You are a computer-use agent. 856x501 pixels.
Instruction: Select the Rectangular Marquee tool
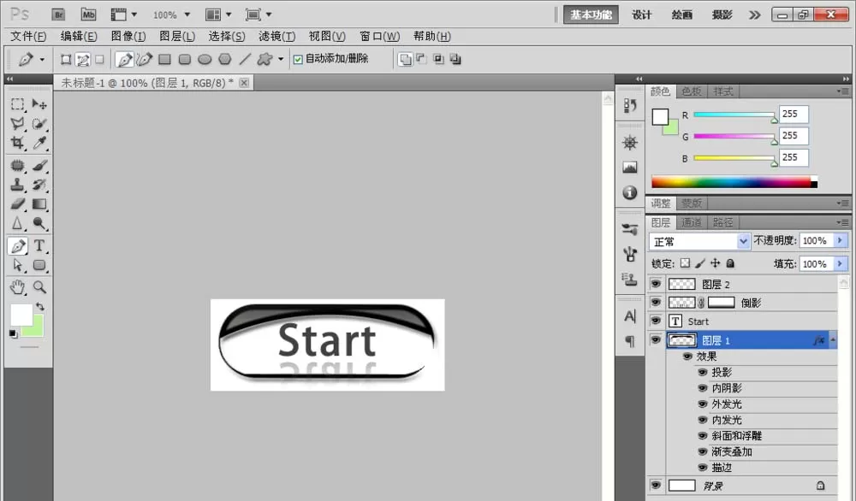17,104
